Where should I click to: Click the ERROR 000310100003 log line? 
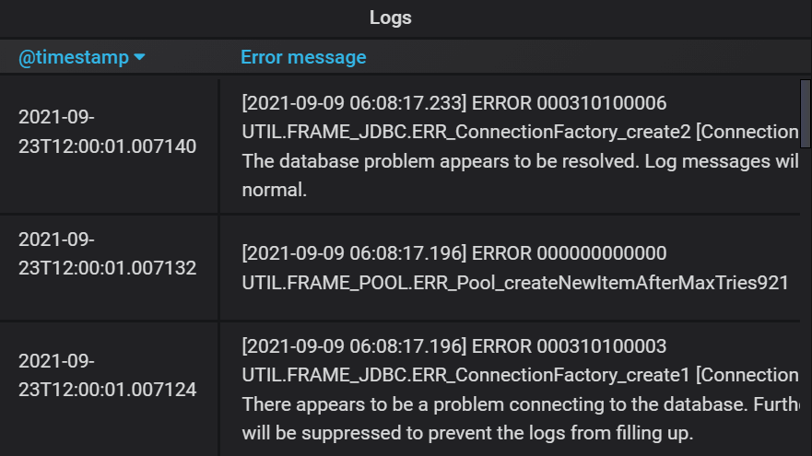pos(454,345)
